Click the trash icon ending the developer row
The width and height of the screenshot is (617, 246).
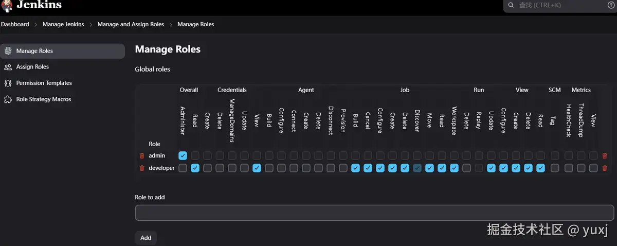click(x=605, y=168)
